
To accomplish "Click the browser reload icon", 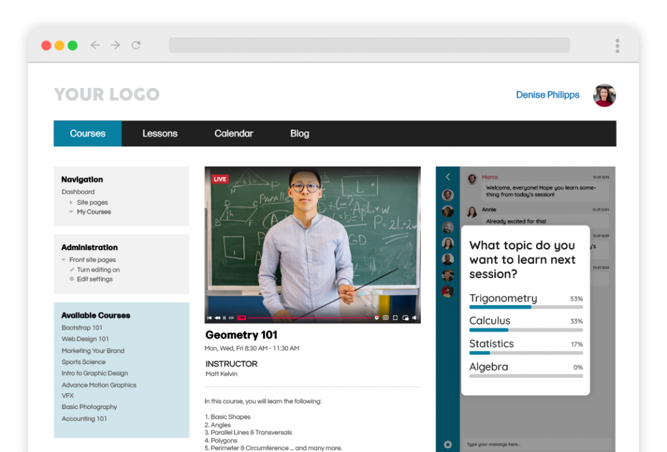I will (136, 45).
